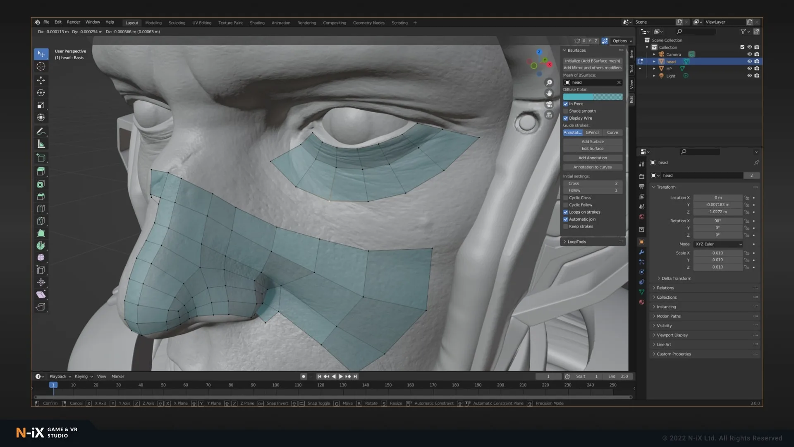Image resolution: width=794 pixels, height=447 pixels.
Task: Open the Diffuse Color swatch
Action: pyautogui.click(x=592, y=97)
